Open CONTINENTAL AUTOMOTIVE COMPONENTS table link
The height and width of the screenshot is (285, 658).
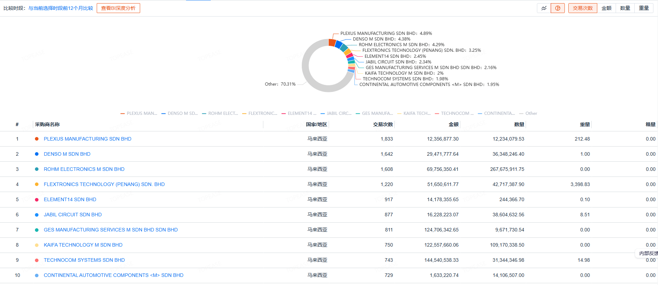pyautogui.click(x=114, y=275)
